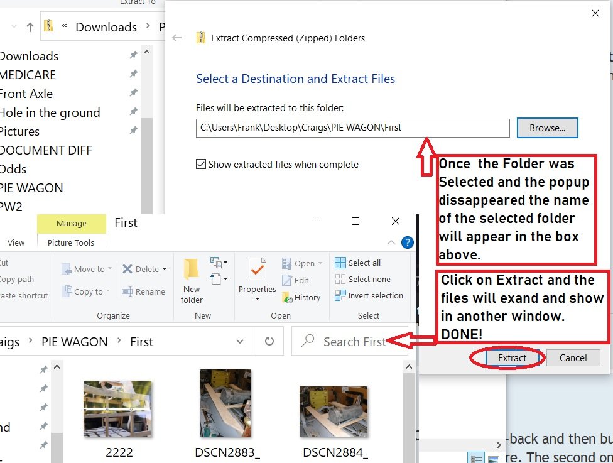613x463 pixels.
Task: Switch to the Picture Tools tab
Action: pos(71,242)
